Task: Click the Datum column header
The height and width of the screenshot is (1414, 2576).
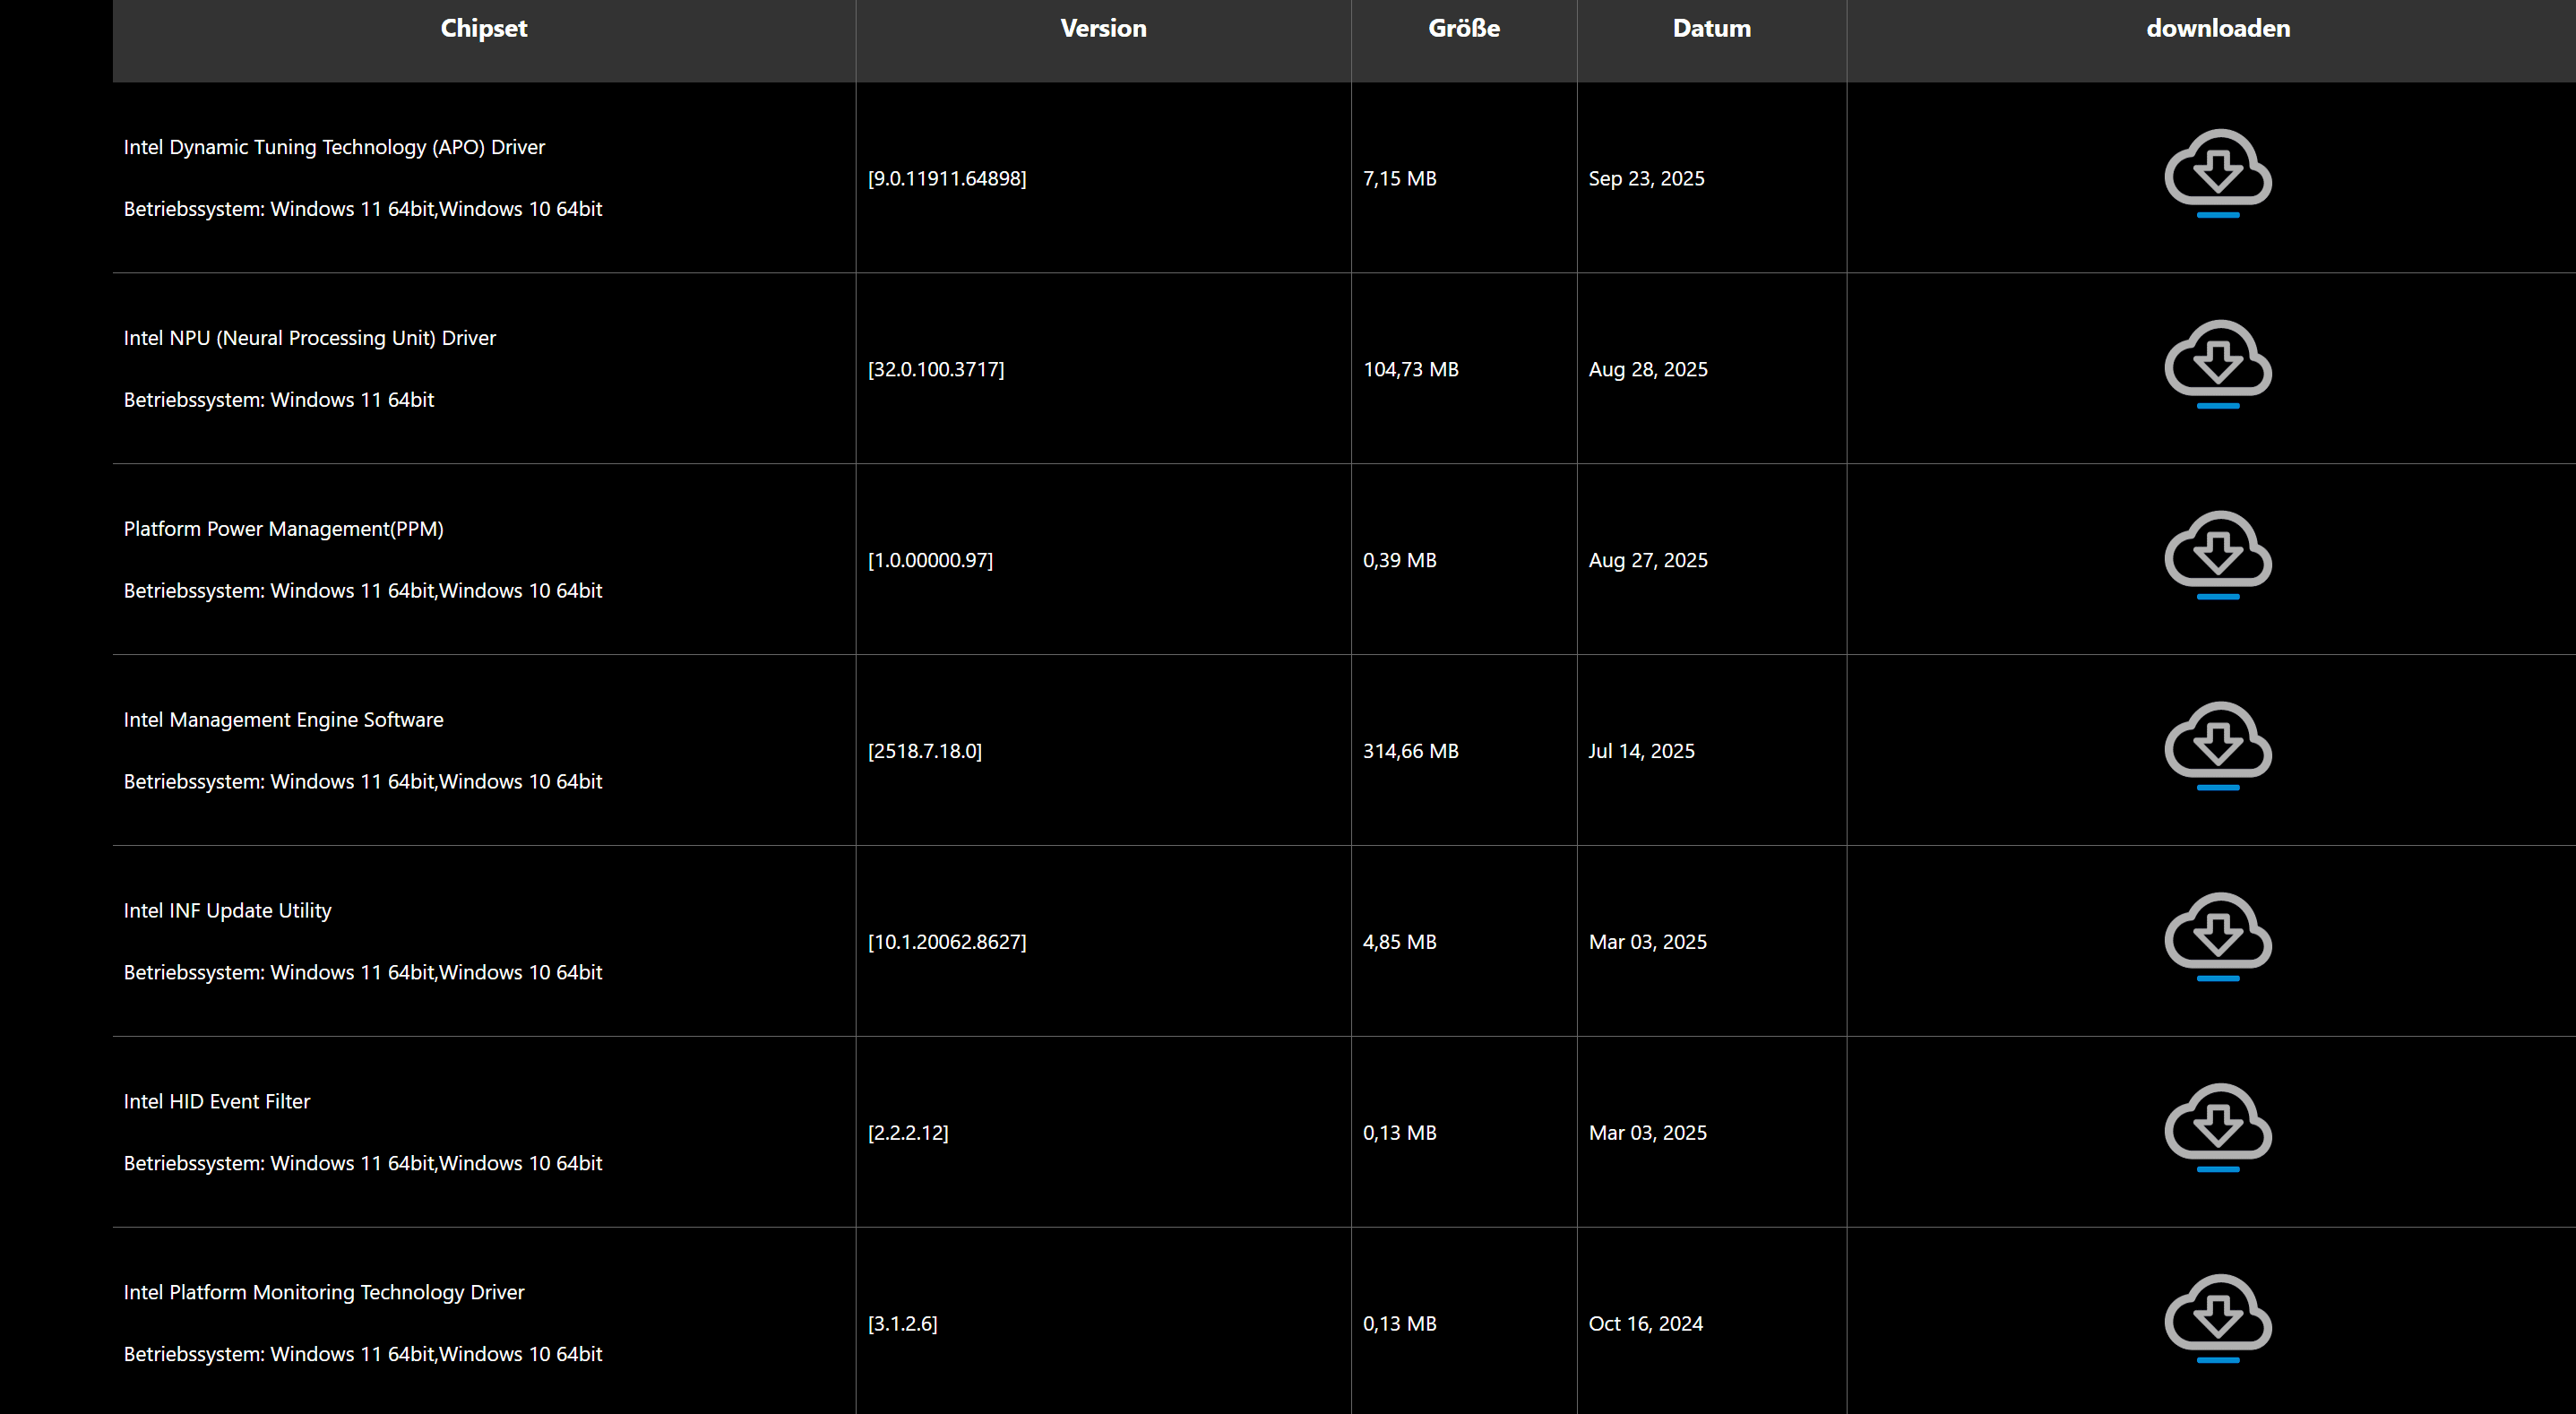Action: 1711,28
